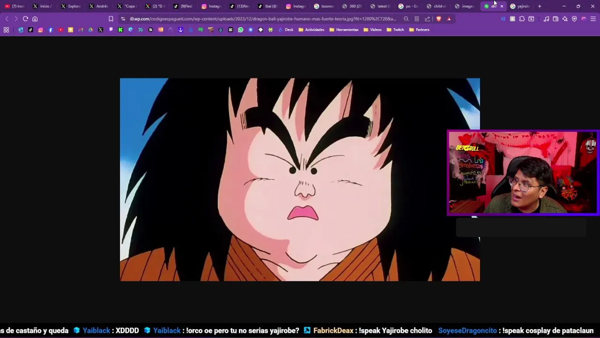Click the Yajirobe anime image
Image resolution: width=600 pixels, height=338 pixels.
point(300,179)
